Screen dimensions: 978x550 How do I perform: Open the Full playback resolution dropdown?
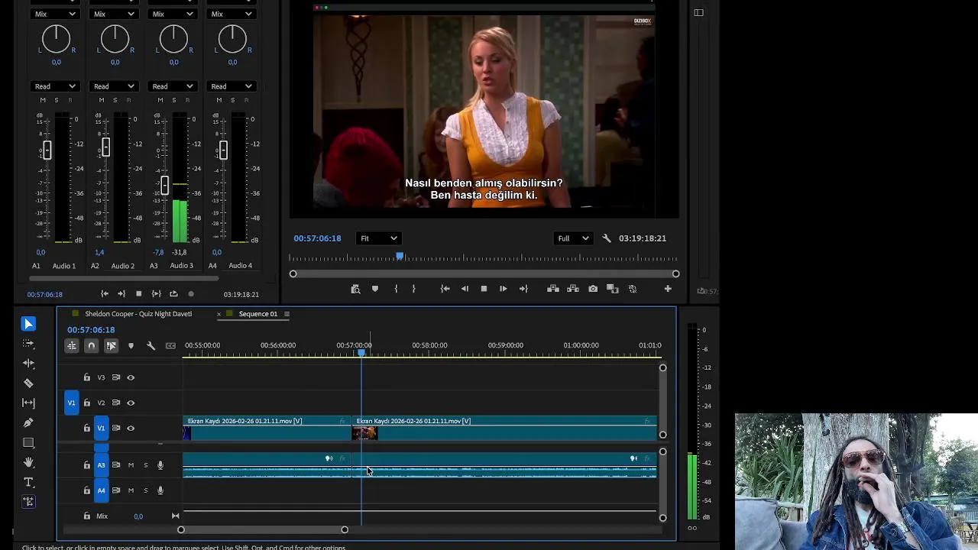click(x=573, y=238)
